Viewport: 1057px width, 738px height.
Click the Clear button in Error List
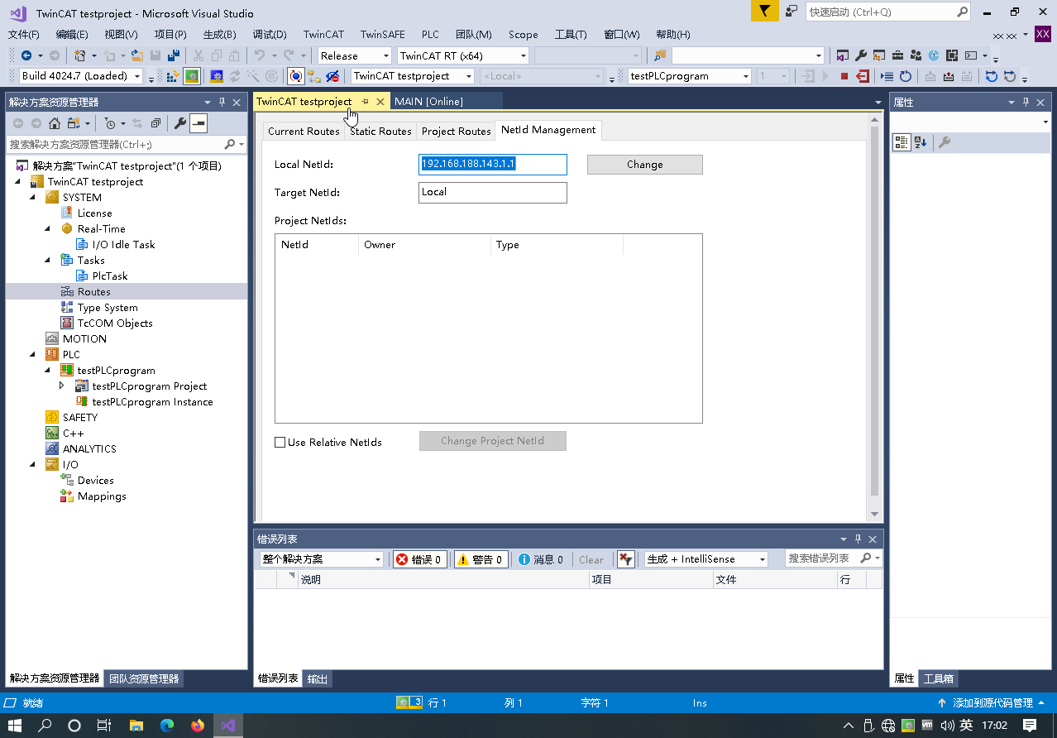click(x=591, y=559)
